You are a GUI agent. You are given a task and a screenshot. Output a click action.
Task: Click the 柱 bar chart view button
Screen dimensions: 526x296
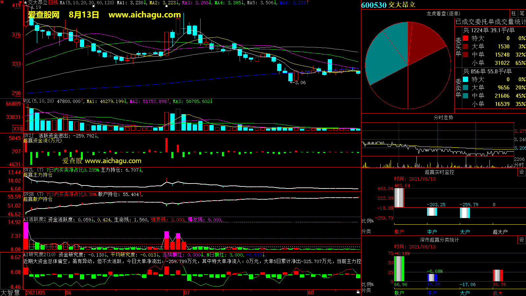(x=514, y=13)
